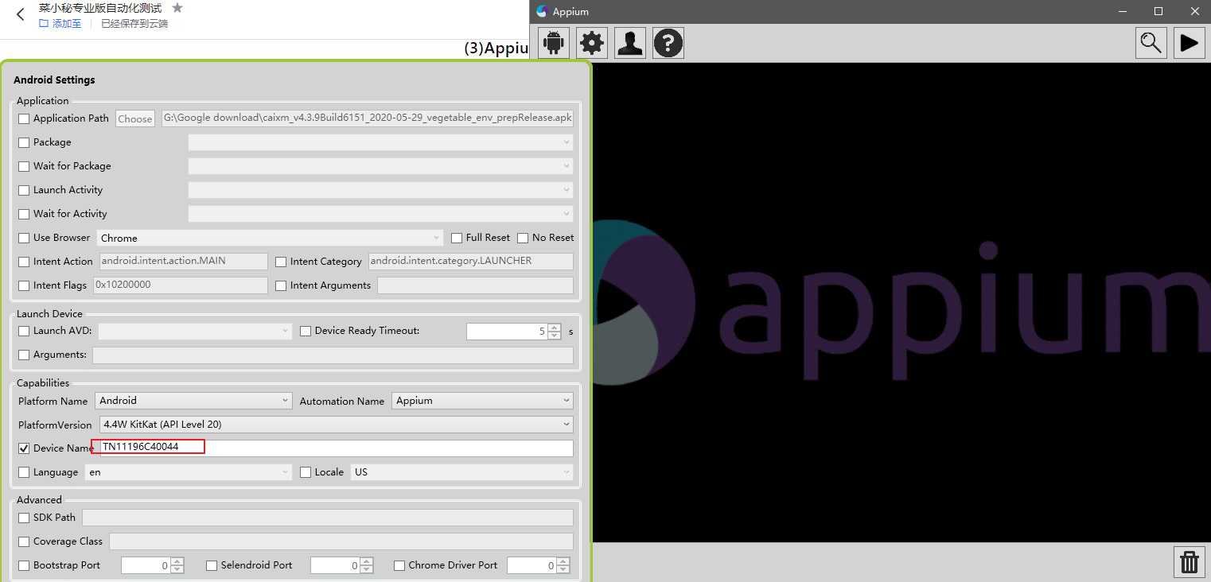Click the SDK Path text field
Viewport: 1211px width, 582px height.
tap(328, 518)
